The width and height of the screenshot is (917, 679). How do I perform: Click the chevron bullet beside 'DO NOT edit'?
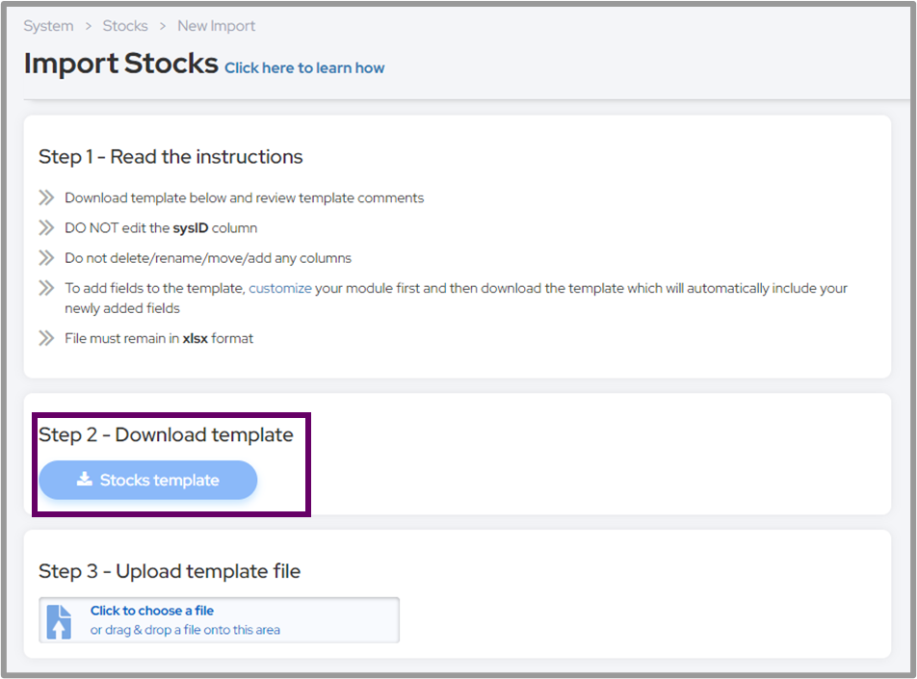point(46,228)
